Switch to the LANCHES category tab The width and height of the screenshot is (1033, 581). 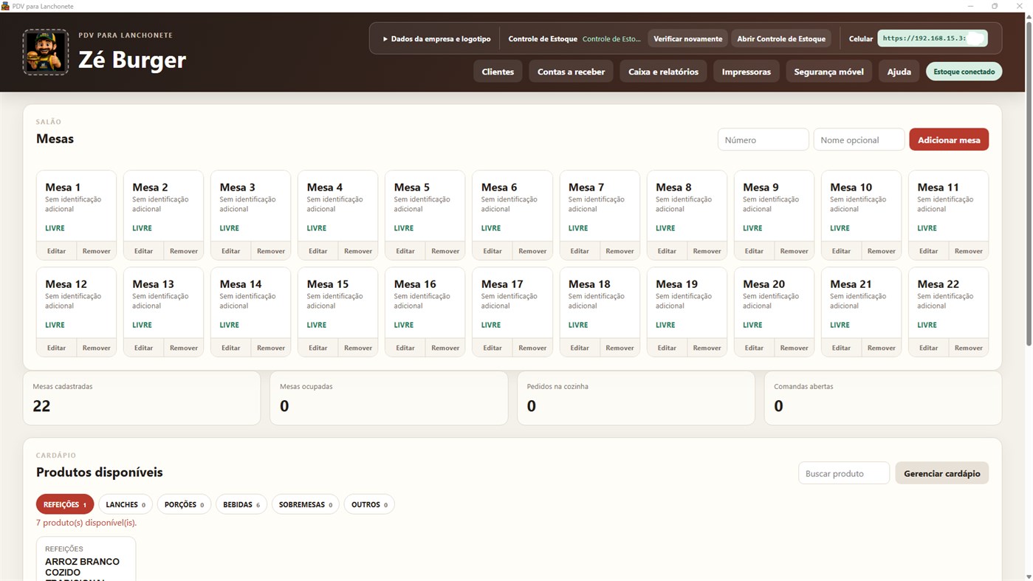point(126,504)
